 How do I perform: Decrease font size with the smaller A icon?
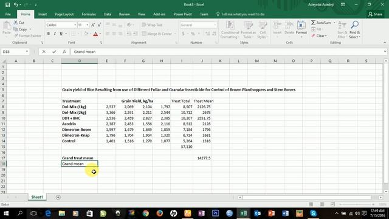pyautogui.click(x=99, y=25)
